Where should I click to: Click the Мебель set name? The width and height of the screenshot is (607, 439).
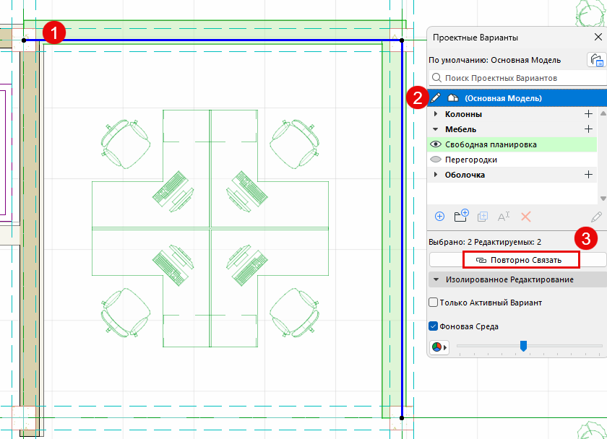pyautogui.click(x=460, y=129)
